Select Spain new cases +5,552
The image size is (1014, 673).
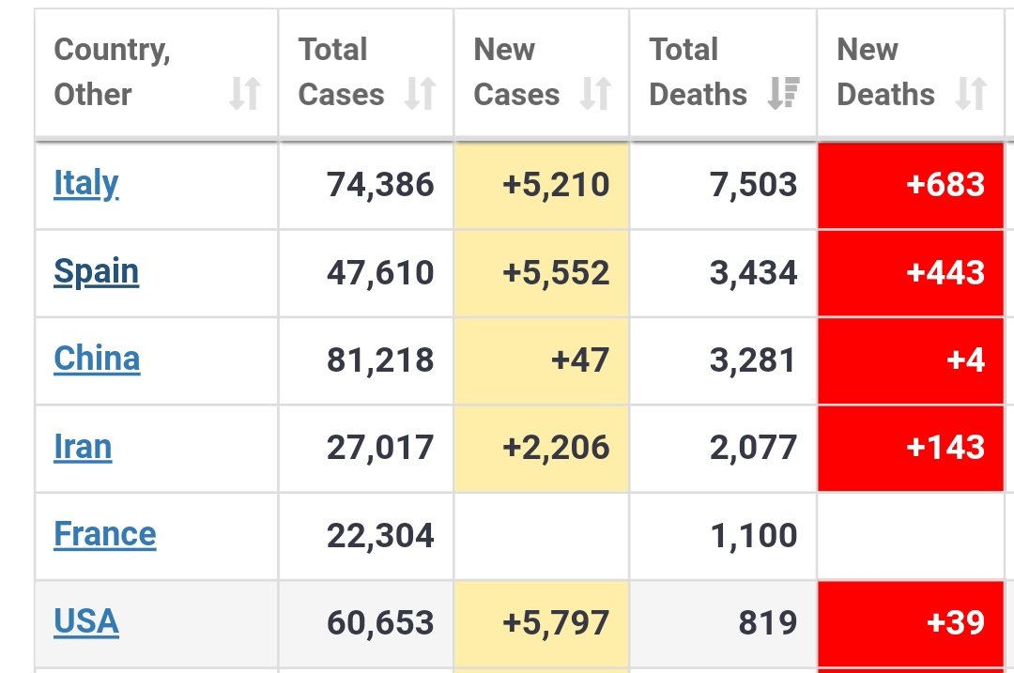[x=556, y=273]
